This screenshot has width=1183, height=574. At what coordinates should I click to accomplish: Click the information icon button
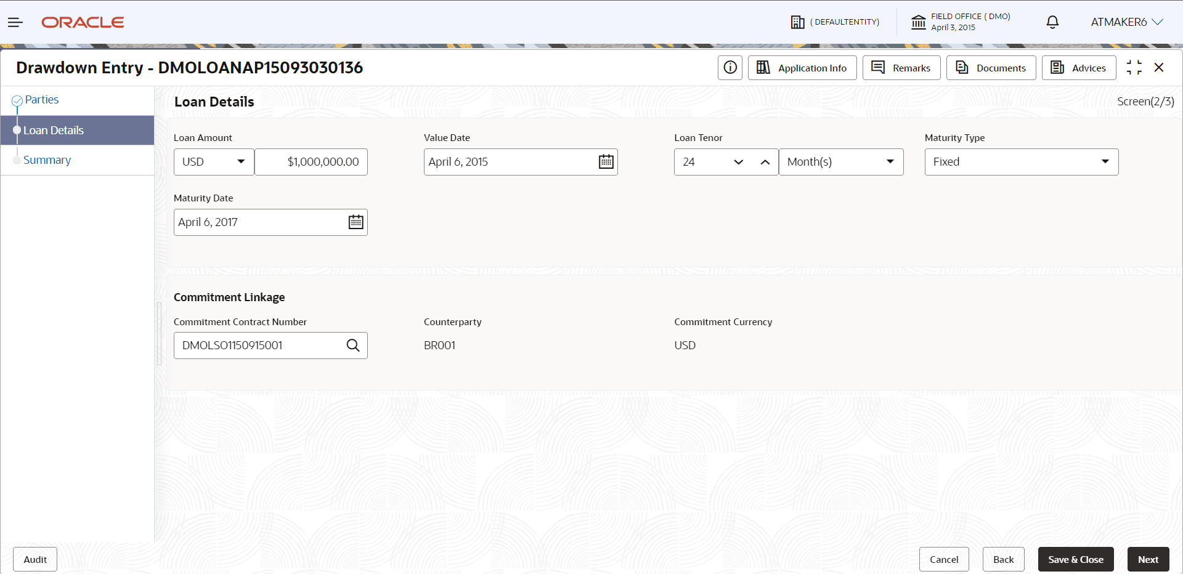pyautogui.click(x=730, y=68)
